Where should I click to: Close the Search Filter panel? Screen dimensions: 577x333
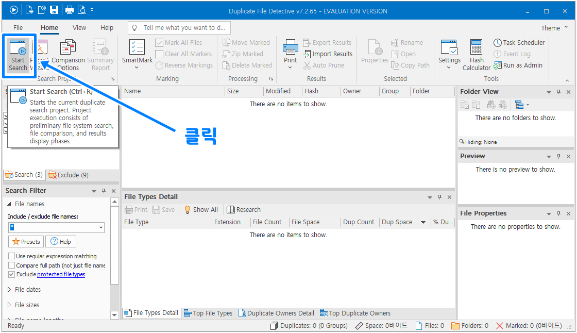114,191
